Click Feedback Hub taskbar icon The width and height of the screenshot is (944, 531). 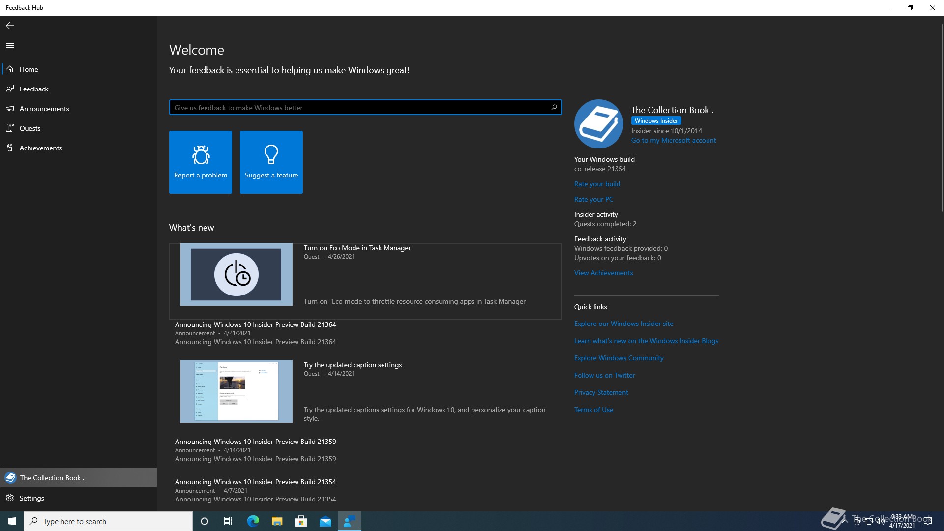(350, 521)
